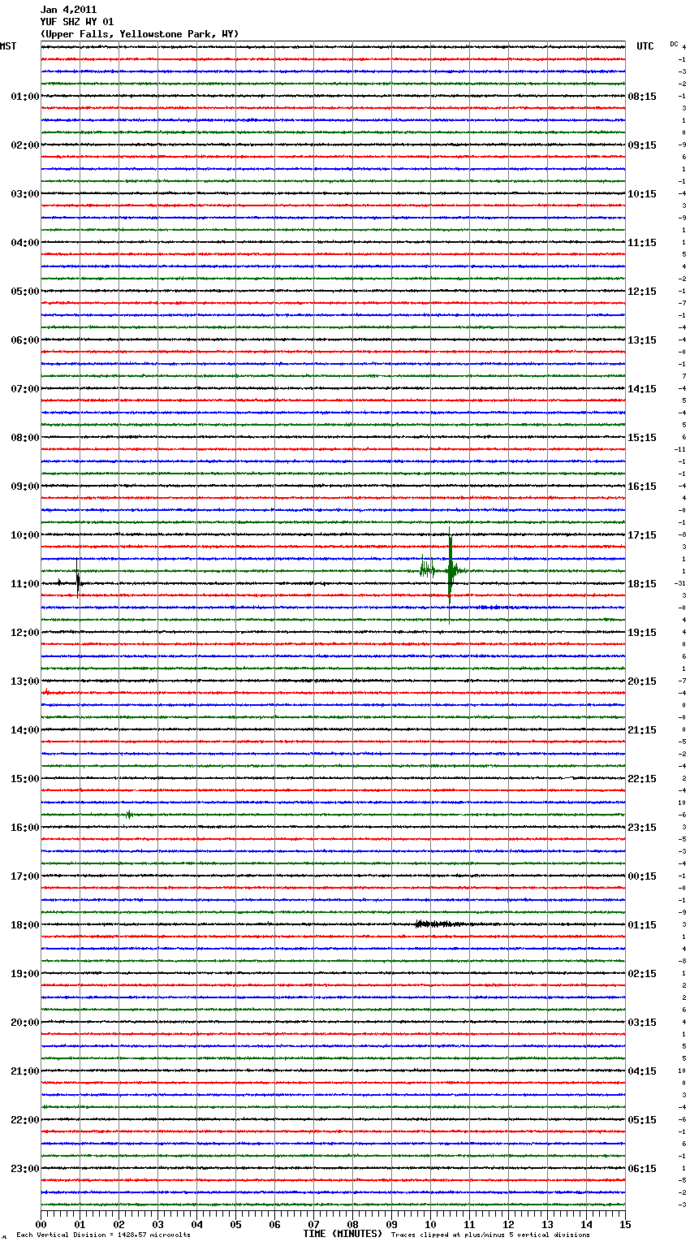Image resolution: width=690 pixels, height=1246 pixels.
Task: Click the 'TIME (MINUTES)' axis title
Action: pyautogui.click(x=343, y=1234)
